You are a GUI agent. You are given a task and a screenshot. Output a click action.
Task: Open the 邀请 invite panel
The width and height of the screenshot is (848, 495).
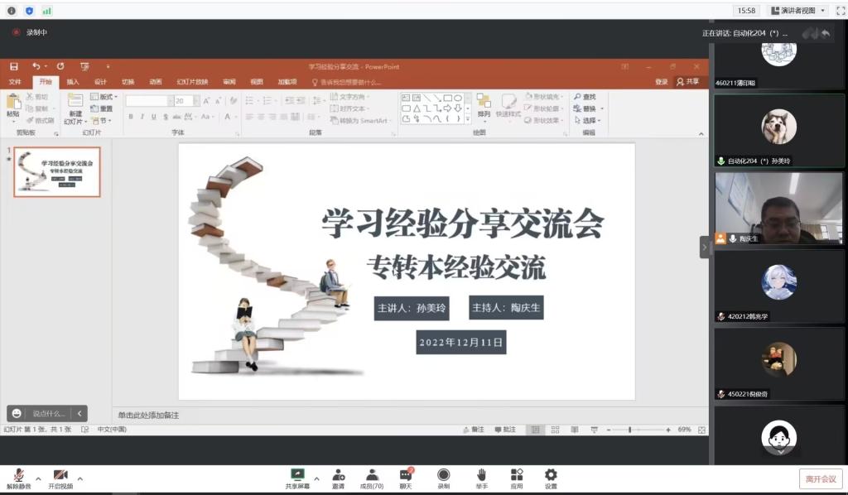(x=339, y=478)
